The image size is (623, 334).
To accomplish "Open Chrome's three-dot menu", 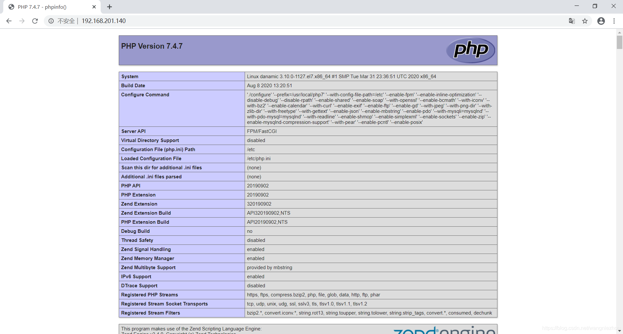I will click(614, 21).
